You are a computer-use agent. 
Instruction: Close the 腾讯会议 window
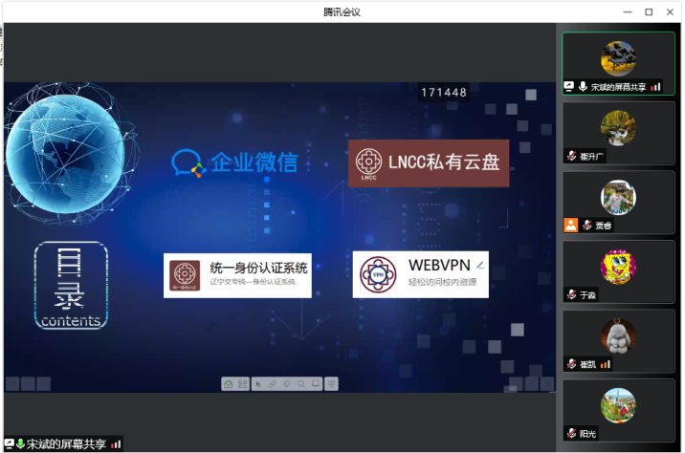point(670,12)
